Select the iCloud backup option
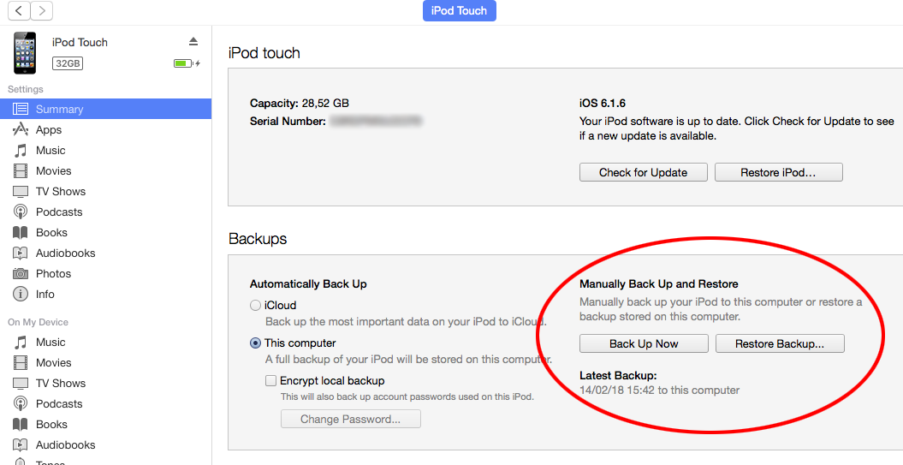 pyautogui.click(x=255, y=305)
